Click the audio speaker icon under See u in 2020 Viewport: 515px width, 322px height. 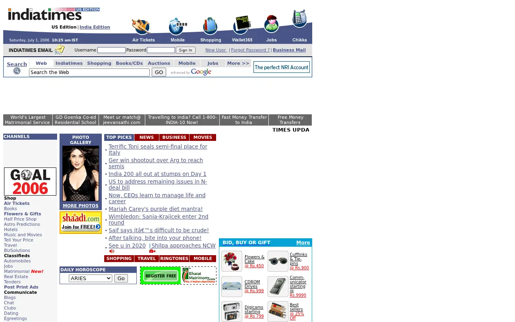click(x=112, y=251)
